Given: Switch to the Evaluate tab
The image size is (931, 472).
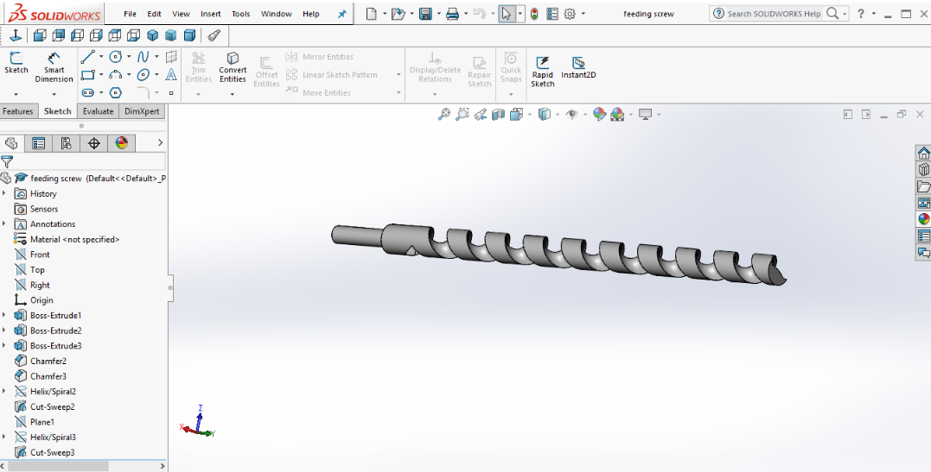Looking at the screenshot, I should tap(98, 111).
